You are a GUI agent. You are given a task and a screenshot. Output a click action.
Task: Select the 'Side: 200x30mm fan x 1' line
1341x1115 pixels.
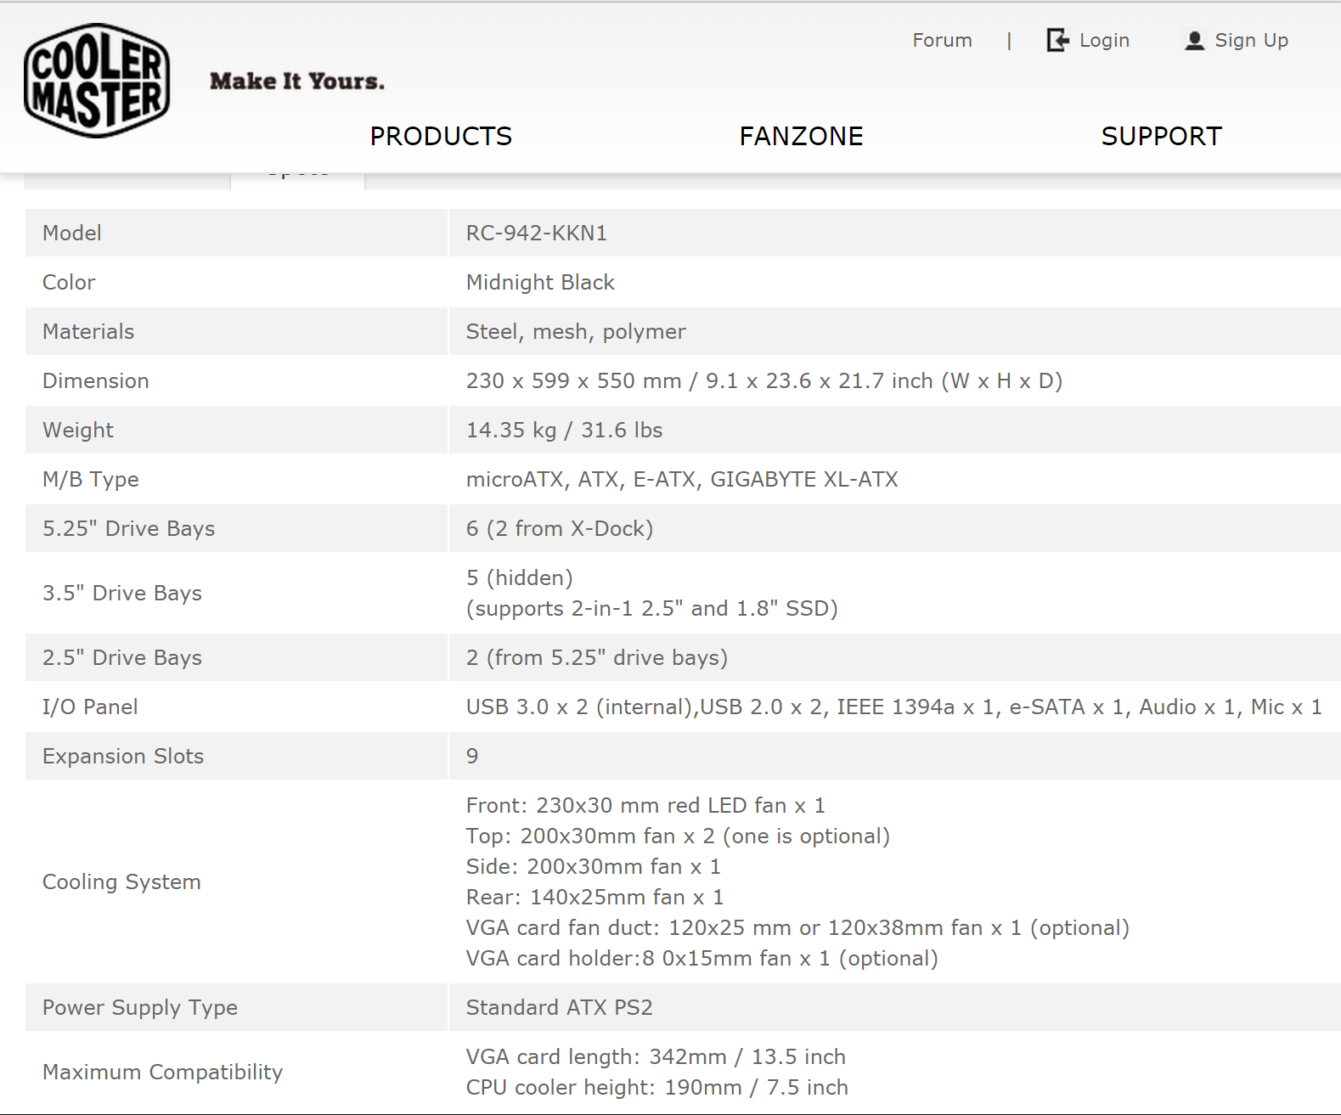594,867
